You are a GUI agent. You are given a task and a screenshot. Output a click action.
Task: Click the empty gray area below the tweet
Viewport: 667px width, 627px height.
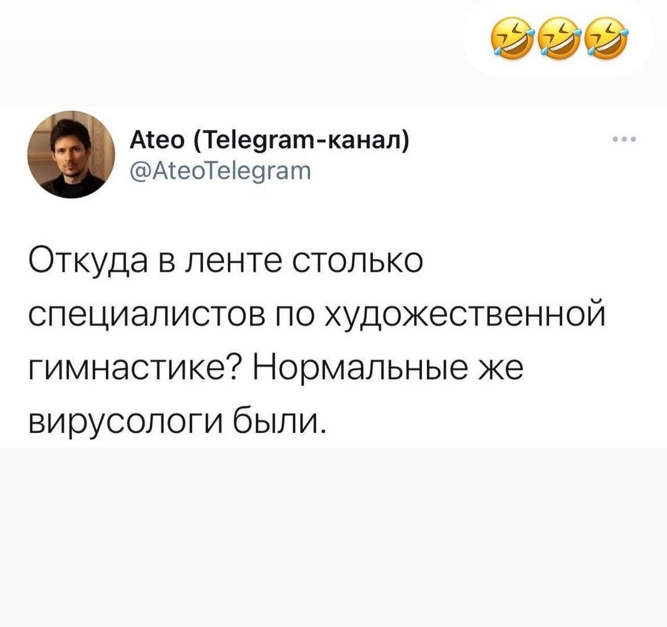pyautogui.click(x=333, y=536)
